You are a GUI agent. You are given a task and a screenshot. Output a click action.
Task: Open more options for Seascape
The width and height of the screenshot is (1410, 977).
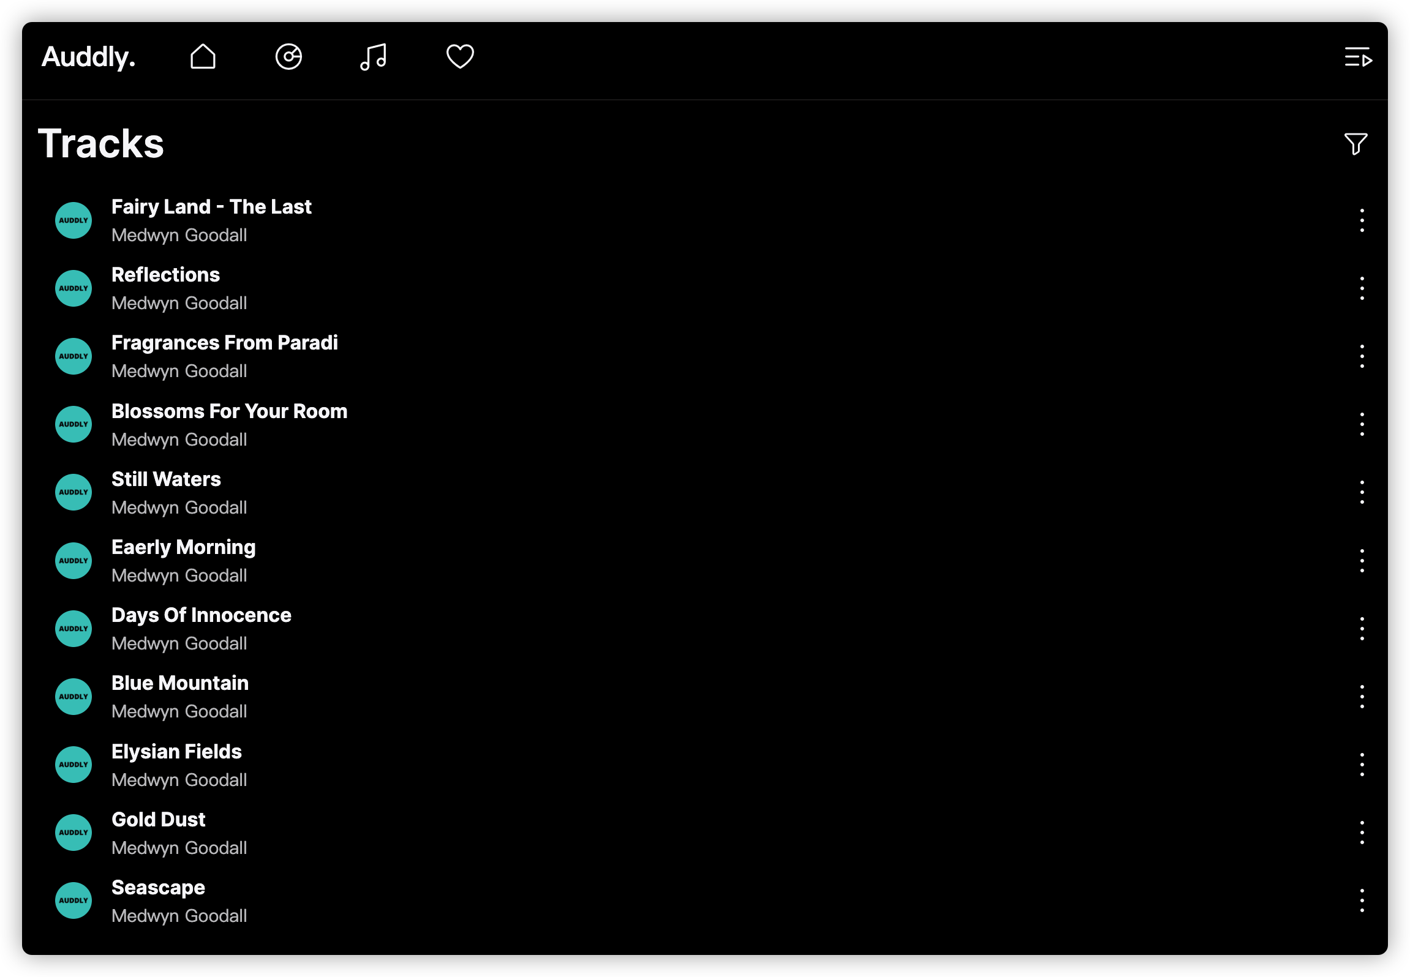tap(1362, 900)
